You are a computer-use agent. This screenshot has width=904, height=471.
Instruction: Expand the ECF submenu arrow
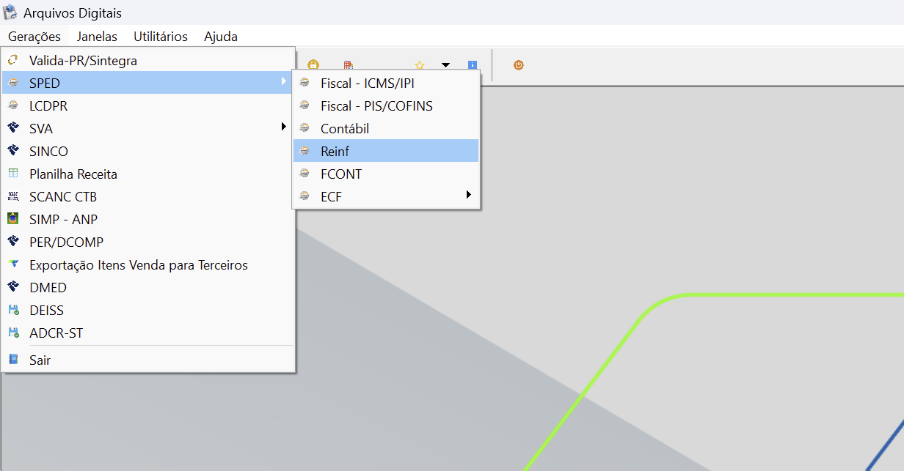coord(468,195)
